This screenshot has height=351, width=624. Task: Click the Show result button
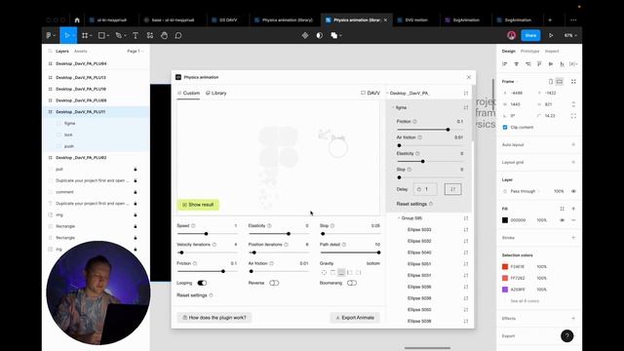click(198, 205)
